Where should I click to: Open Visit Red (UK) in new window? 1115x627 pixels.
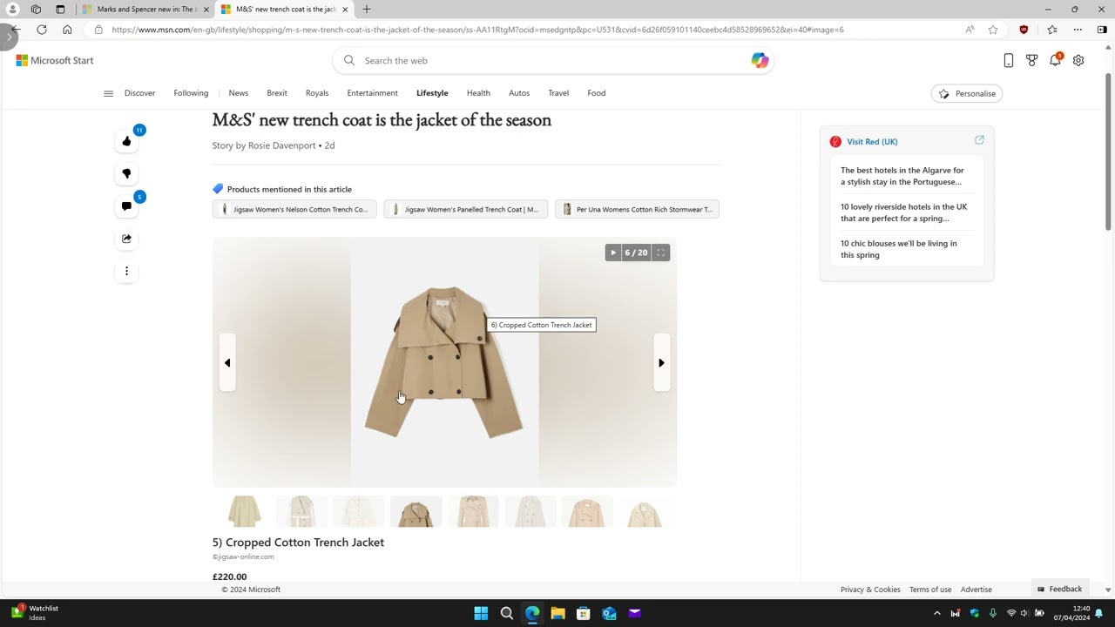[979, 140]
